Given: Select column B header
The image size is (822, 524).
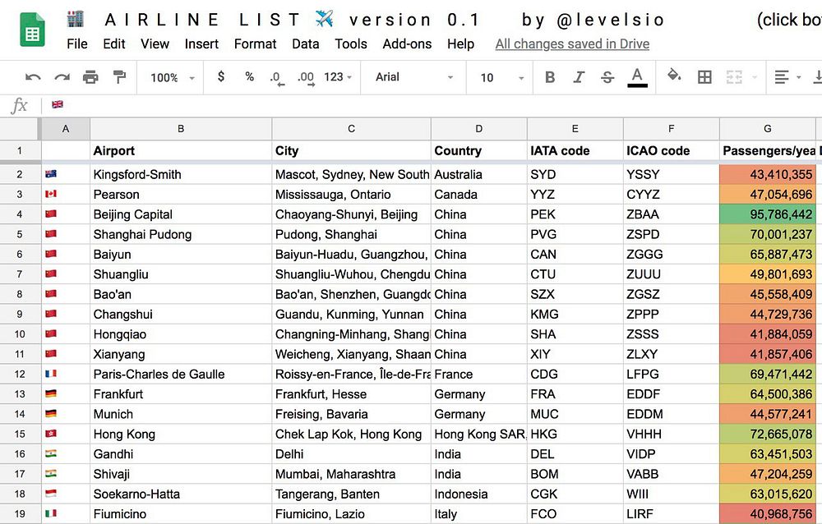Looking at the screenshot, I should click(x=181, y=129).
